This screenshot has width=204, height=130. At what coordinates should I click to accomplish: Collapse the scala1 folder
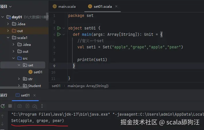[x=8, y=38]
